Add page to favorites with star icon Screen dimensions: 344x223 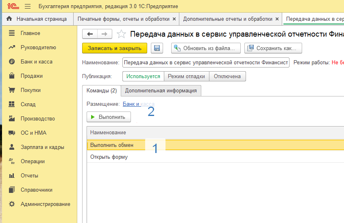[121, 34]
